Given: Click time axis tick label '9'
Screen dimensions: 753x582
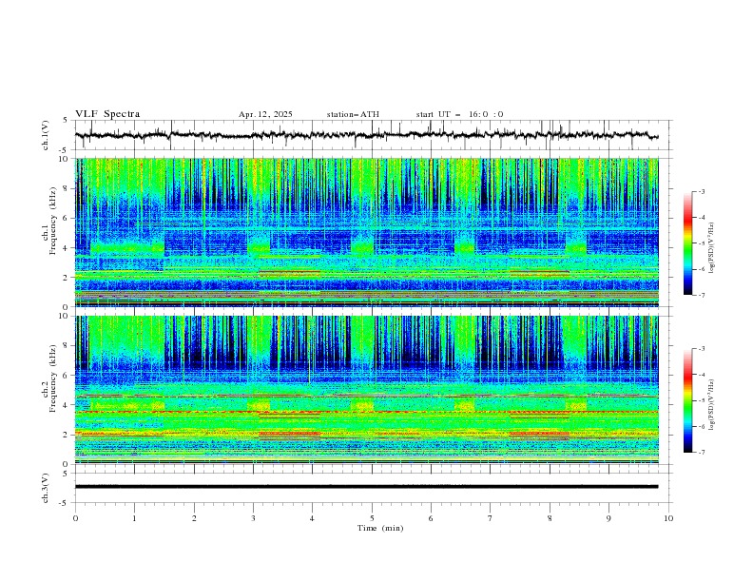Looking at the screenshot, I should (x=608, y=518).
